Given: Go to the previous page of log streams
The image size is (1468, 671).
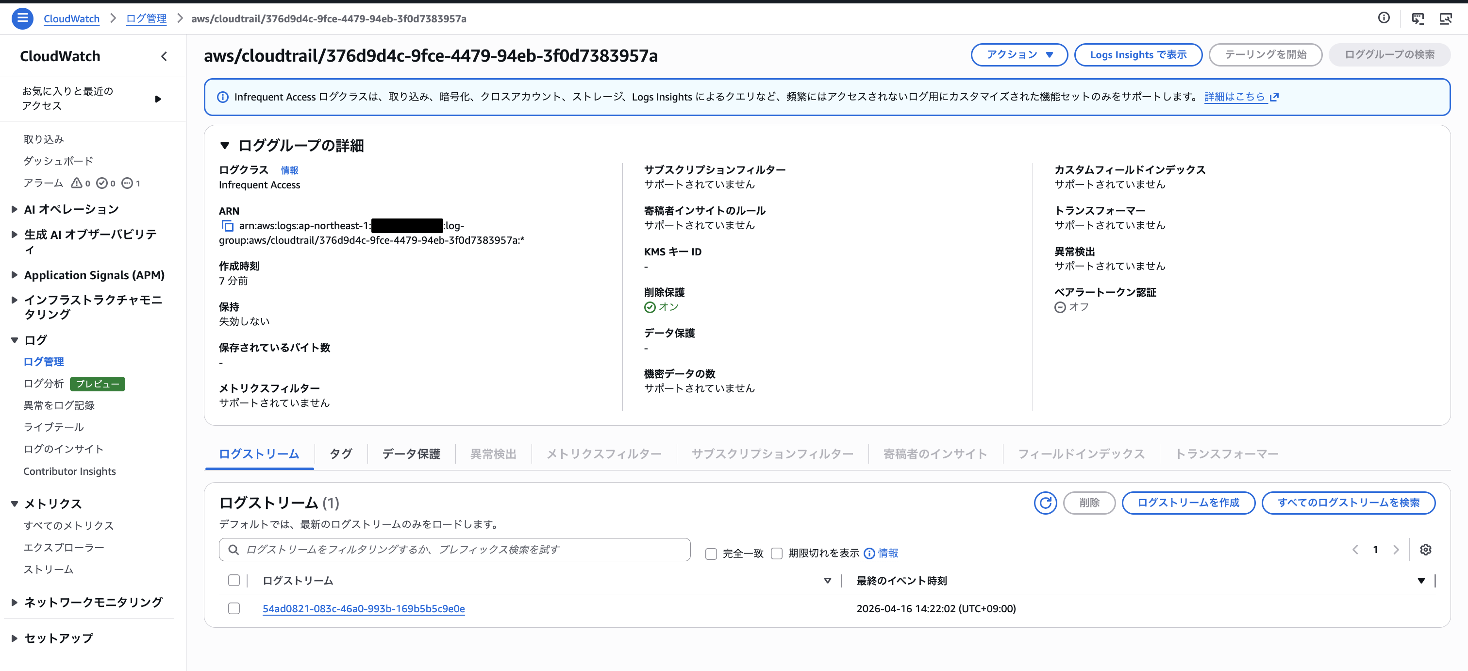Looking at the screenshot, I should click(1355, 550).
